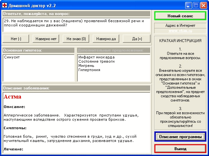Choose the 'Наверно нет' answer button
The width and height of the screenshot is (209, 156).
(46, 39)
